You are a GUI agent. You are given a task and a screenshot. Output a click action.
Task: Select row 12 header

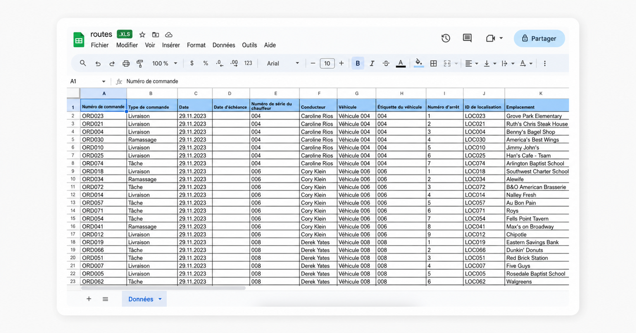coord(73,195)
